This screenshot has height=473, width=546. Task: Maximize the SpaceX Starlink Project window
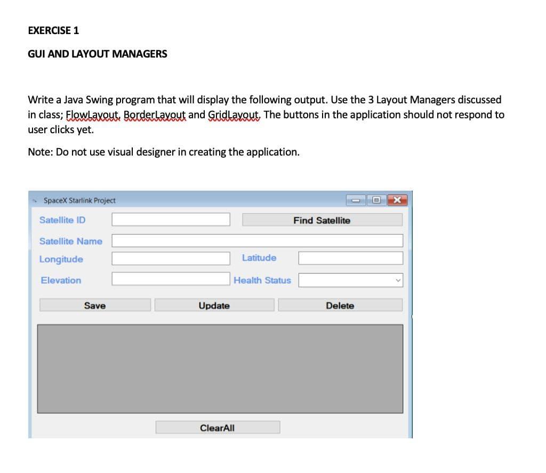(x=376, y=200)
